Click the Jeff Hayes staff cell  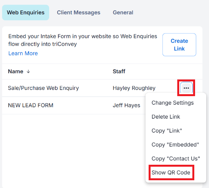pyautogui.click(x=127, y=105)
